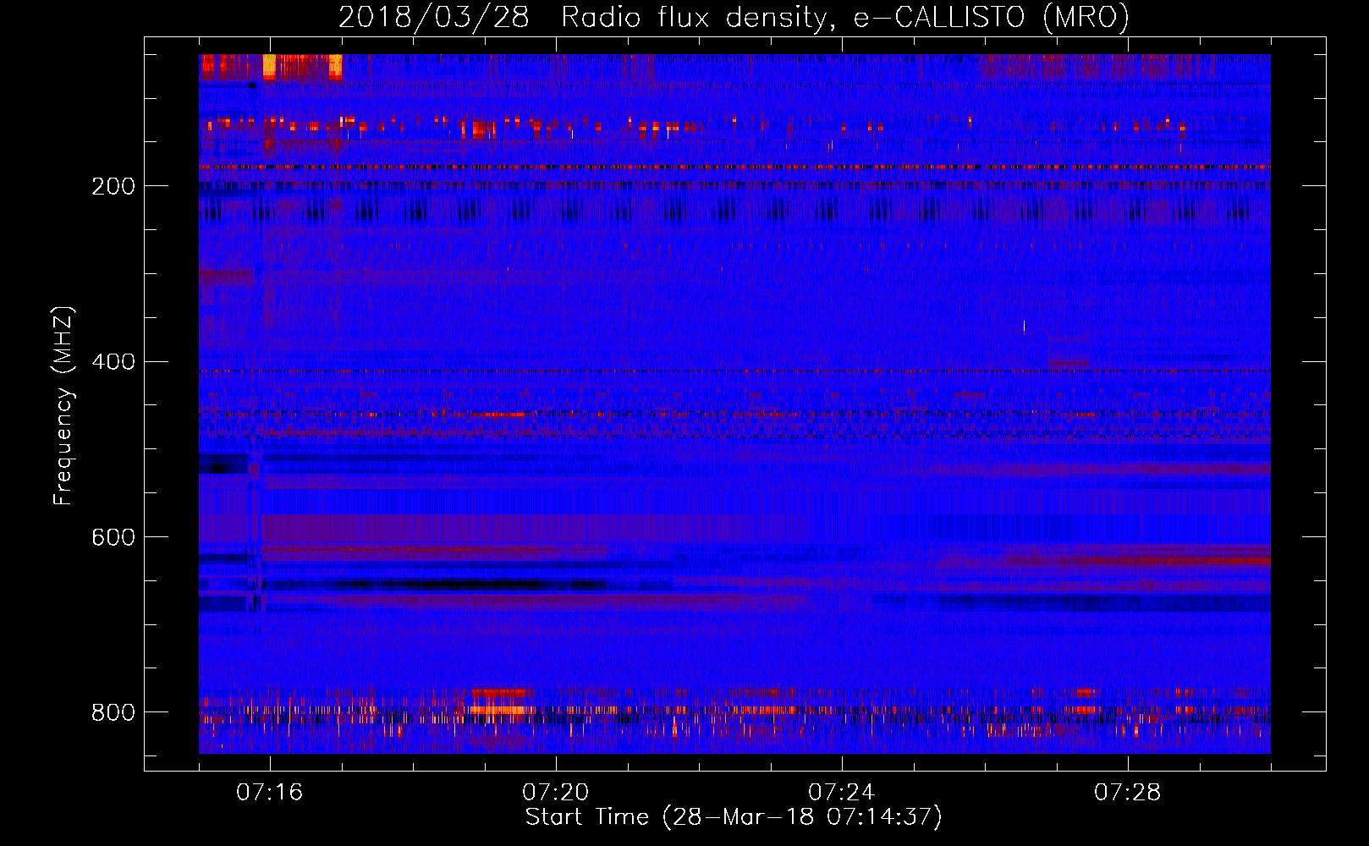Click the 600 frequency tick label
Image resolution: width=1369 pixels, height=846 pixels.
coord(113,538)
